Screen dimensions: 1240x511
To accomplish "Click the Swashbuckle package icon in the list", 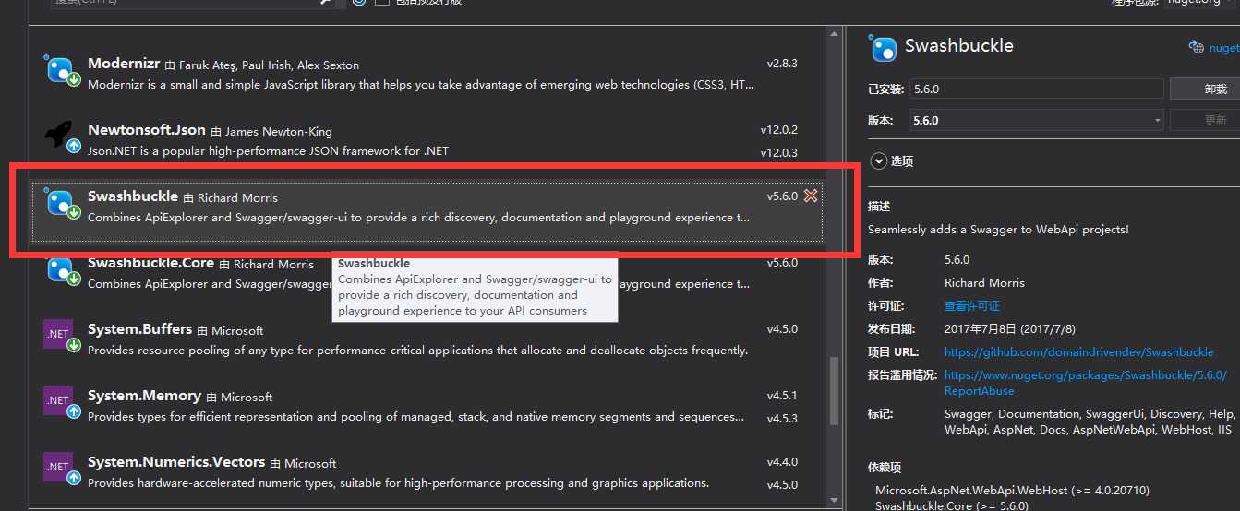I will click(x=62, y=204).
